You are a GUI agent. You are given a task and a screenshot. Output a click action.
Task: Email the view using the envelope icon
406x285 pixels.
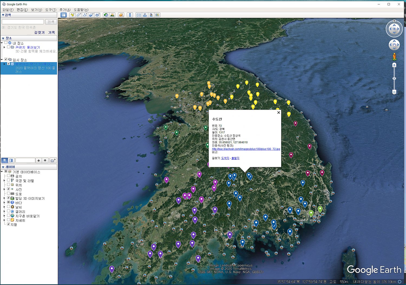click(x=139, y=15)
